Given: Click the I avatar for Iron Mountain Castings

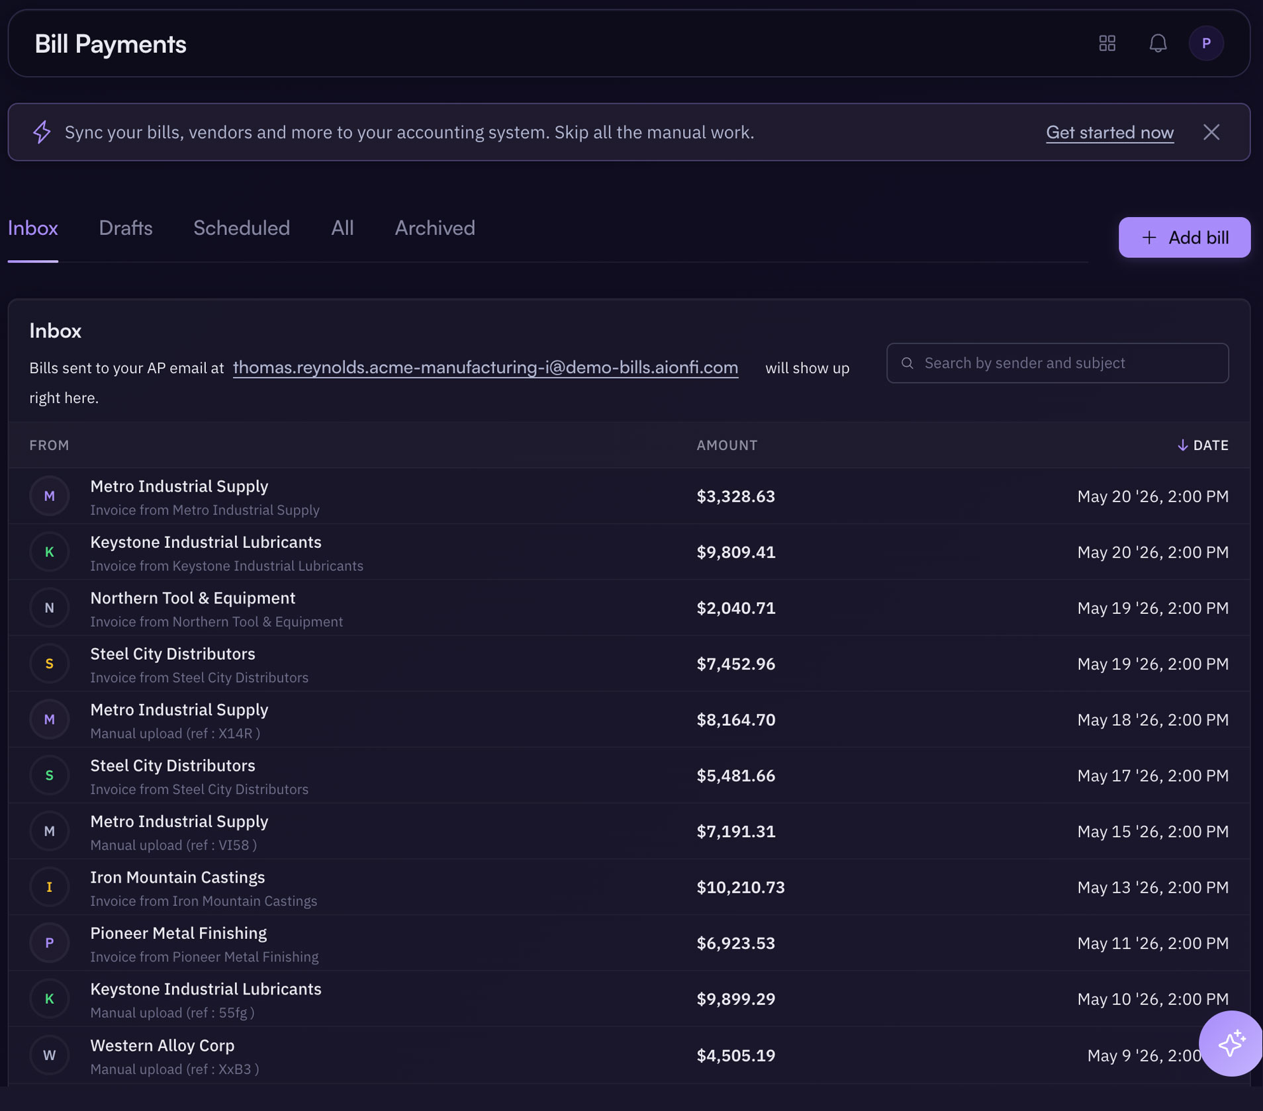Looking at the screenshot, I should pos(50,887).
